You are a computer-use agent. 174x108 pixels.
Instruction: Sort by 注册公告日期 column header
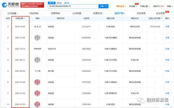click(x=155, y=18)
